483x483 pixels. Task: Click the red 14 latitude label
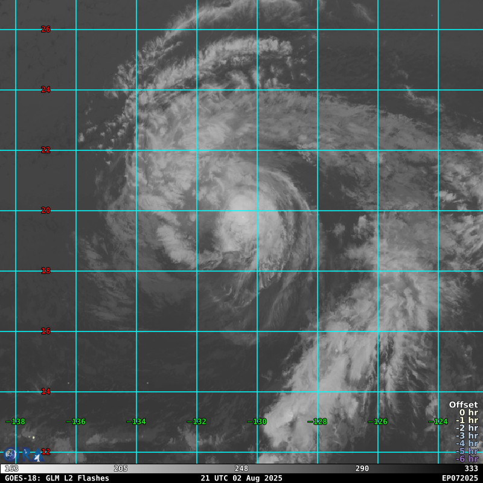45,391
